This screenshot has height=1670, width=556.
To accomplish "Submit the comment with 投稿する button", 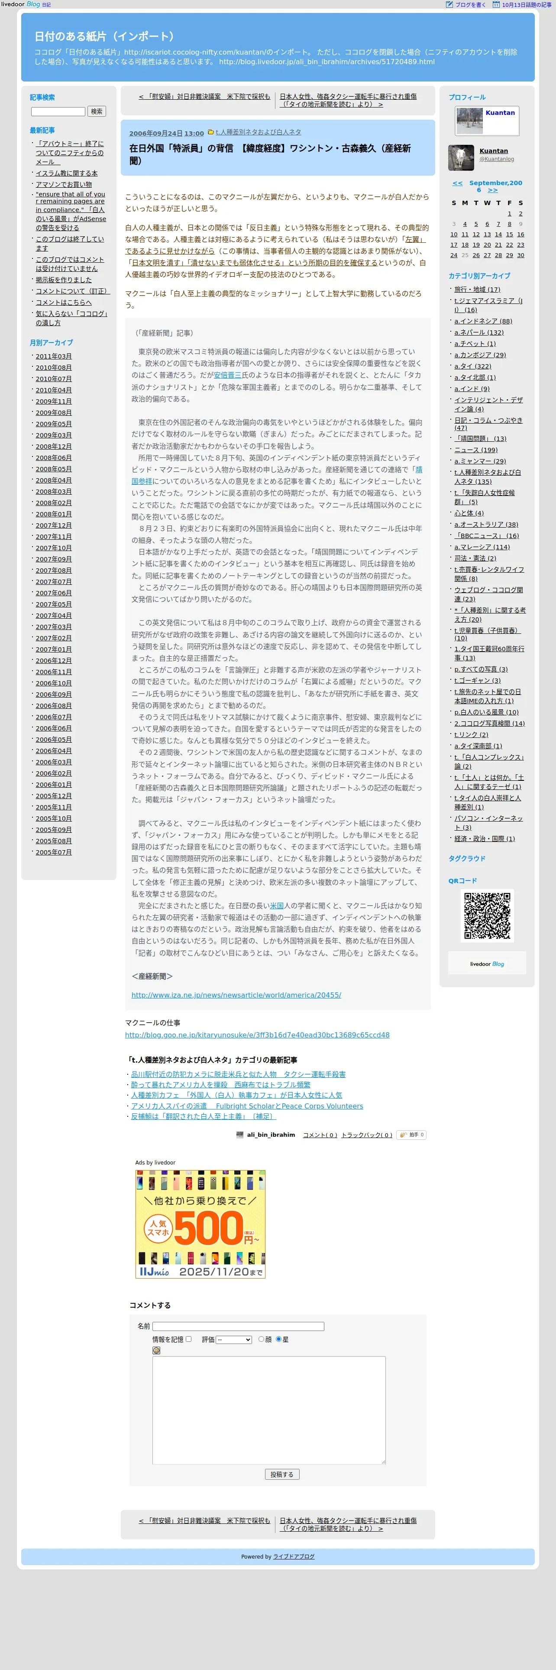I will [x=281, y=1474].
